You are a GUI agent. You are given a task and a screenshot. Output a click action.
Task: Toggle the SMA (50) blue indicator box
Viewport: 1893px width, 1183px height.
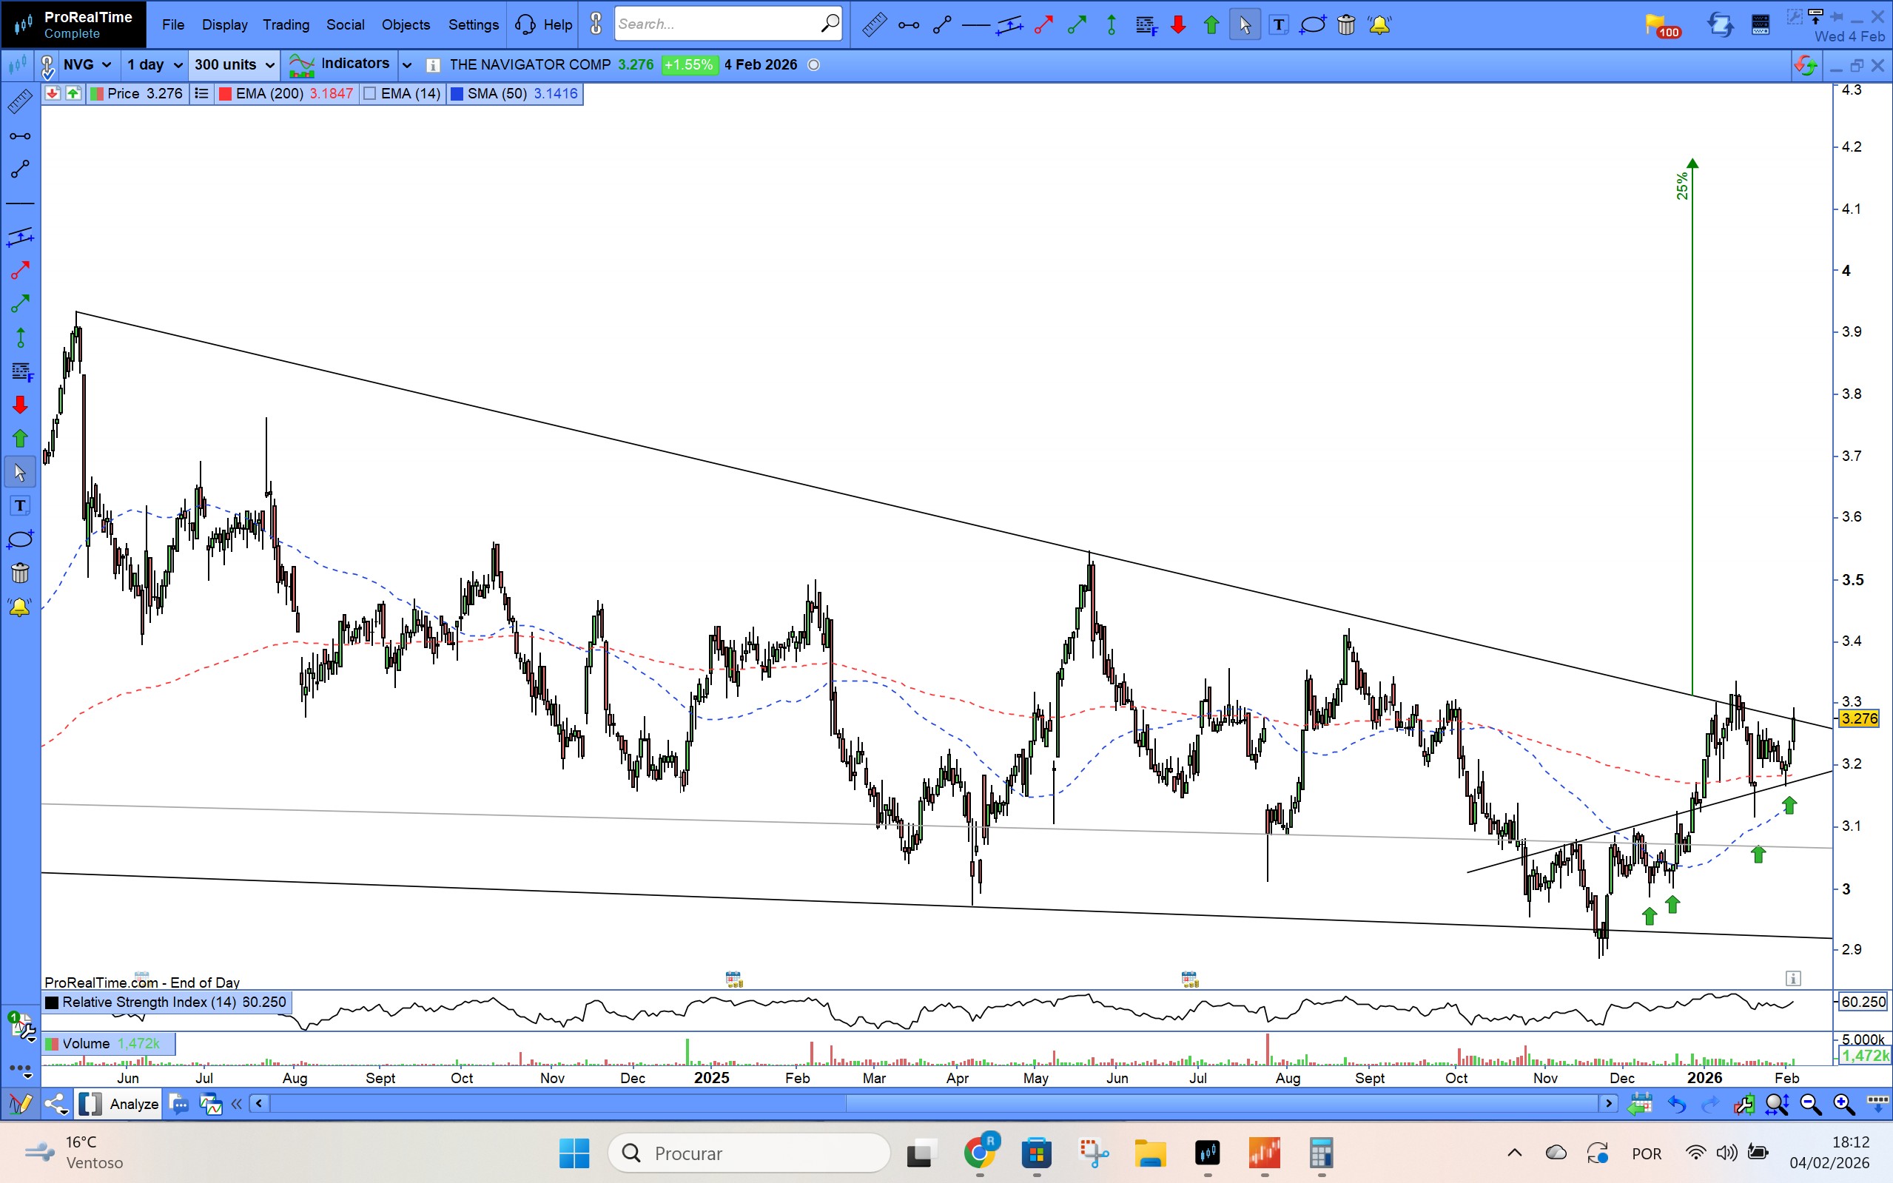pyautogui.click(x=457, y=94)
